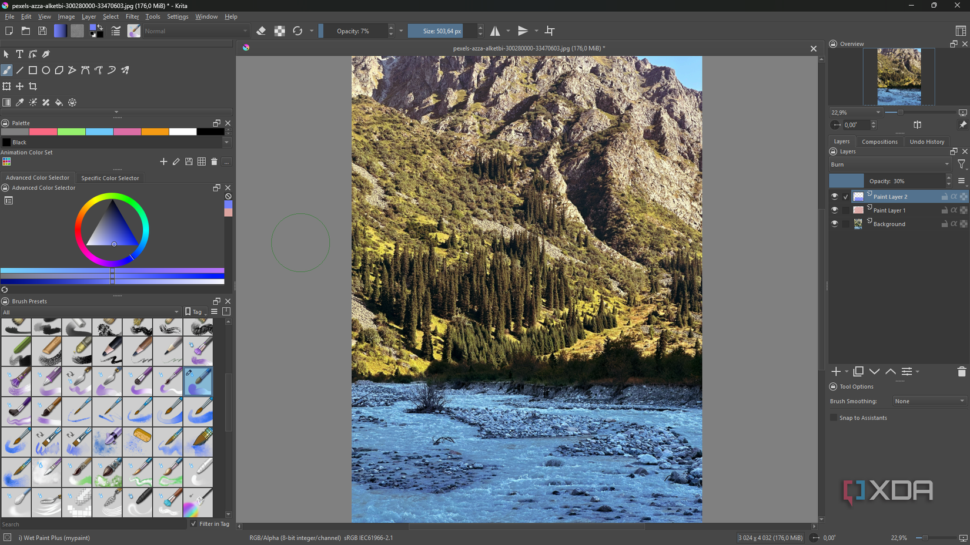Image resolution: width=970 pixels, height=545 pixels.
Task: Switch to Specific Color Selector tab
Action: point(110,178)
